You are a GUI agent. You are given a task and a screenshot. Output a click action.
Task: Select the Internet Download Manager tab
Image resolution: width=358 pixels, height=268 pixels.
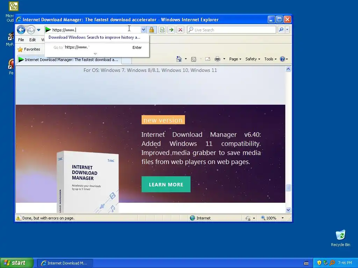[x=70, y=60]
